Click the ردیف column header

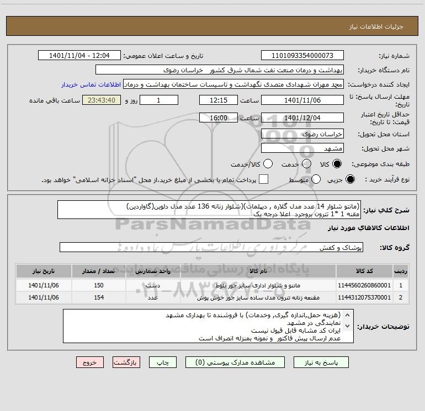401,271
